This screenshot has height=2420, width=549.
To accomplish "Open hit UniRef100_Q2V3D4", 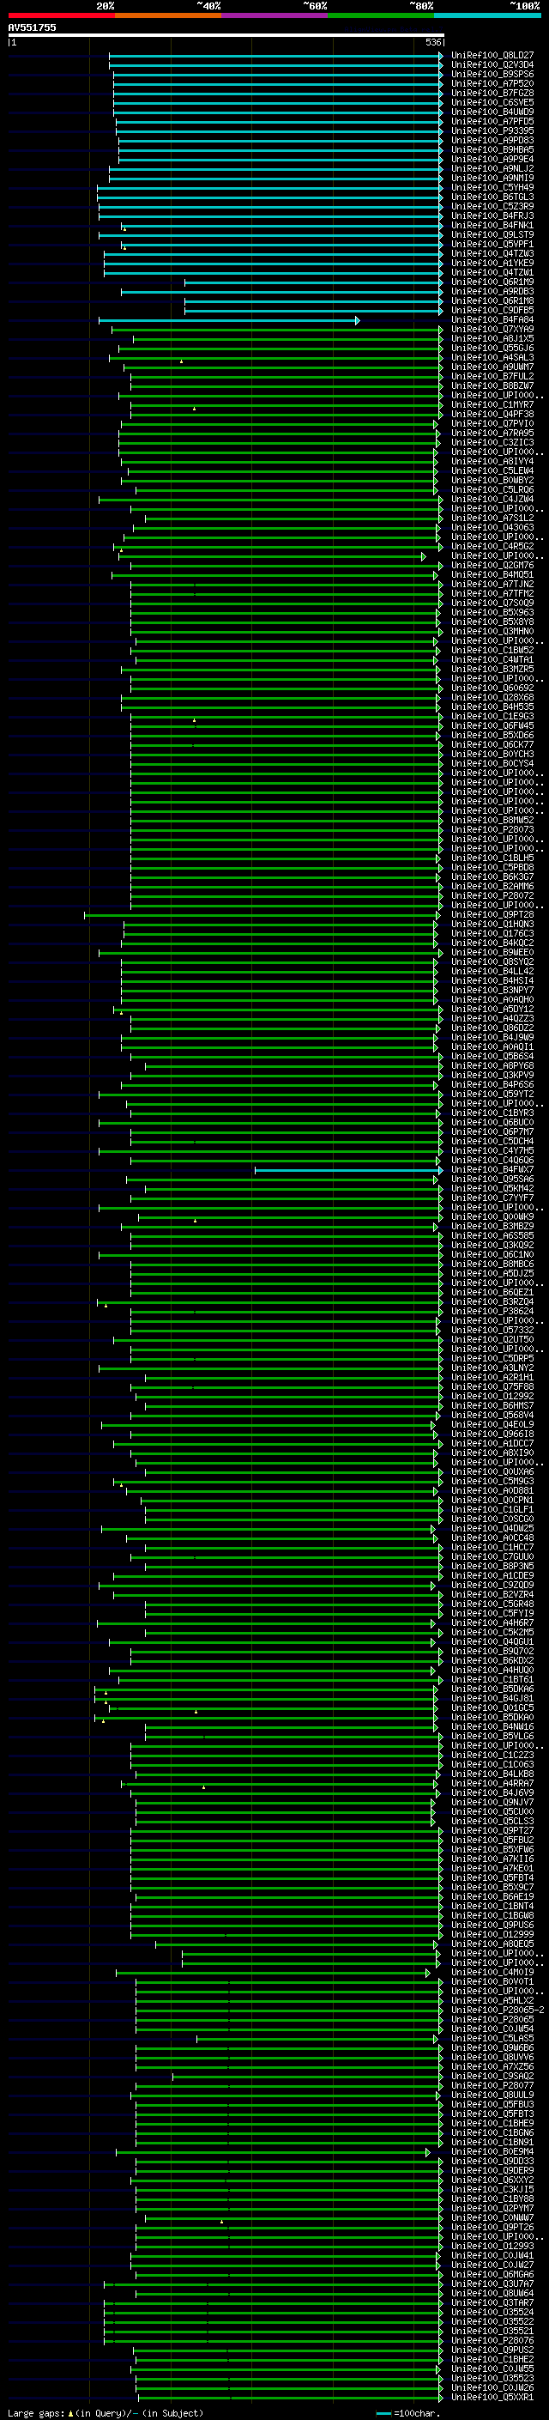I will (492, 65).
